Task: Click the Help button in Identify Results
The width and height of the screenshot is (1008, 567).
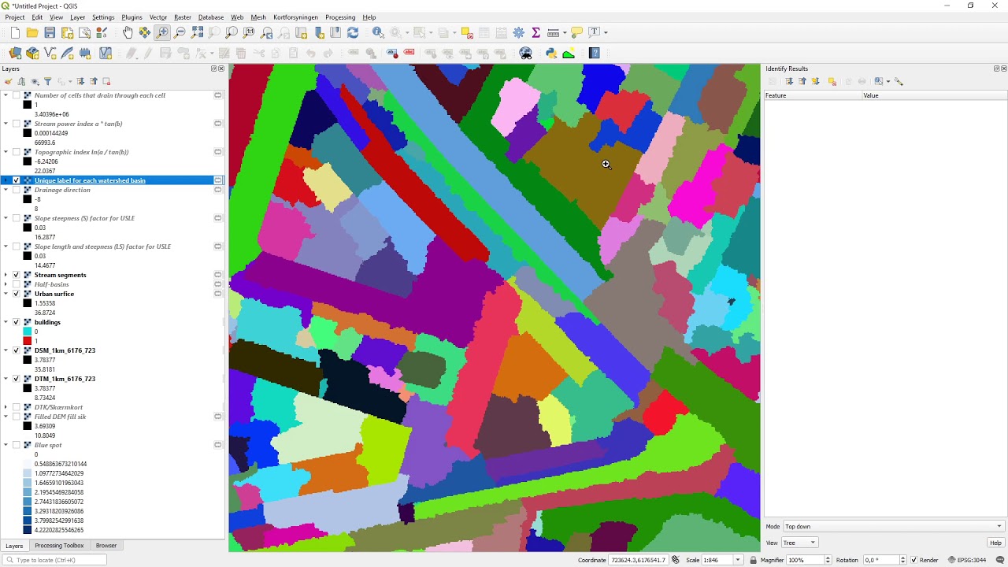Action: tap(995, 543)
